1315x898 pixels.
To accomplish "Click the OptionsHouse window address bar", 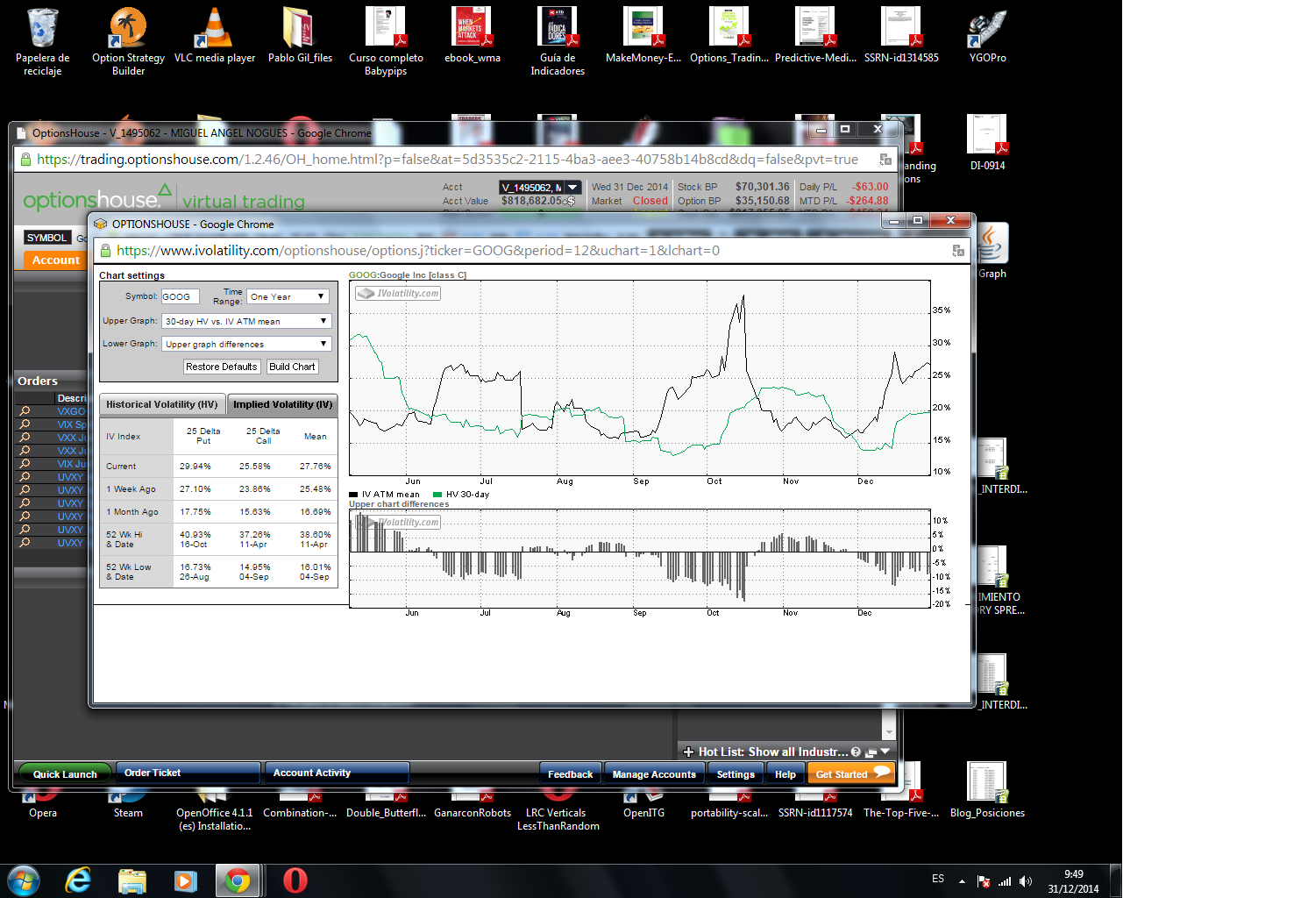I will [x=447, y=160].
